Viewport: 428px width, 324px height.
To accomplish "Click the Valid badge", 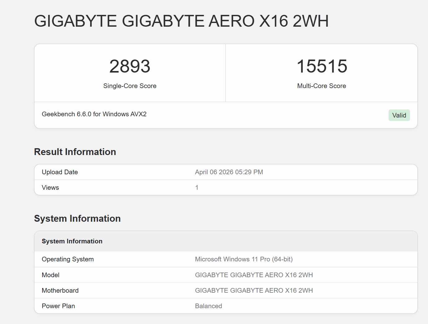I will click(399, 115).
